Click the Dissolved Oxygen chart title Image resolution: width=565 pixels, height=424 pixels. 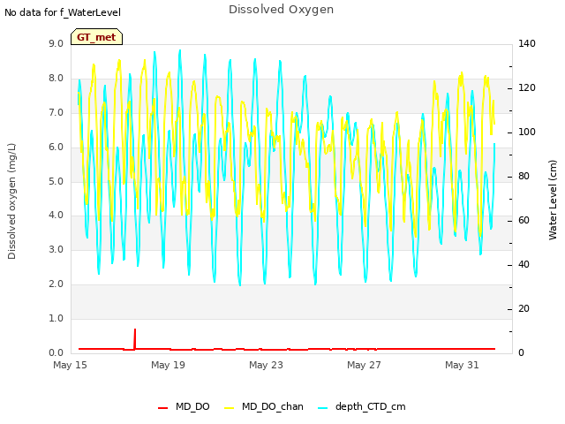click(281, 10)
